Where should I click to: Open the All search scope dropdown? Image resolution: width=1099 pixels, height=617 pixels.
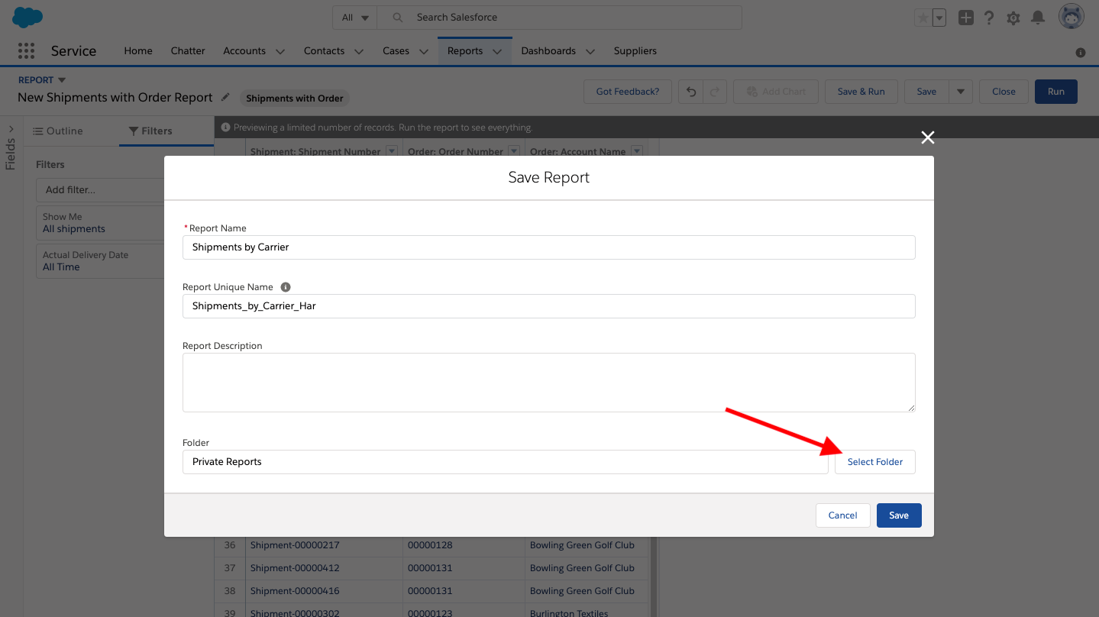click(355, 18)
